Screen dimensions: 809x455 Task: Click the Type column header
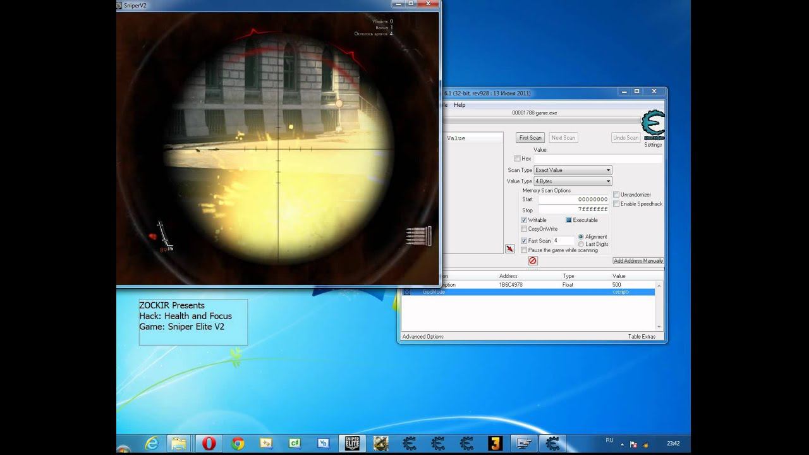pyautogui.click(x=569, y=276)
